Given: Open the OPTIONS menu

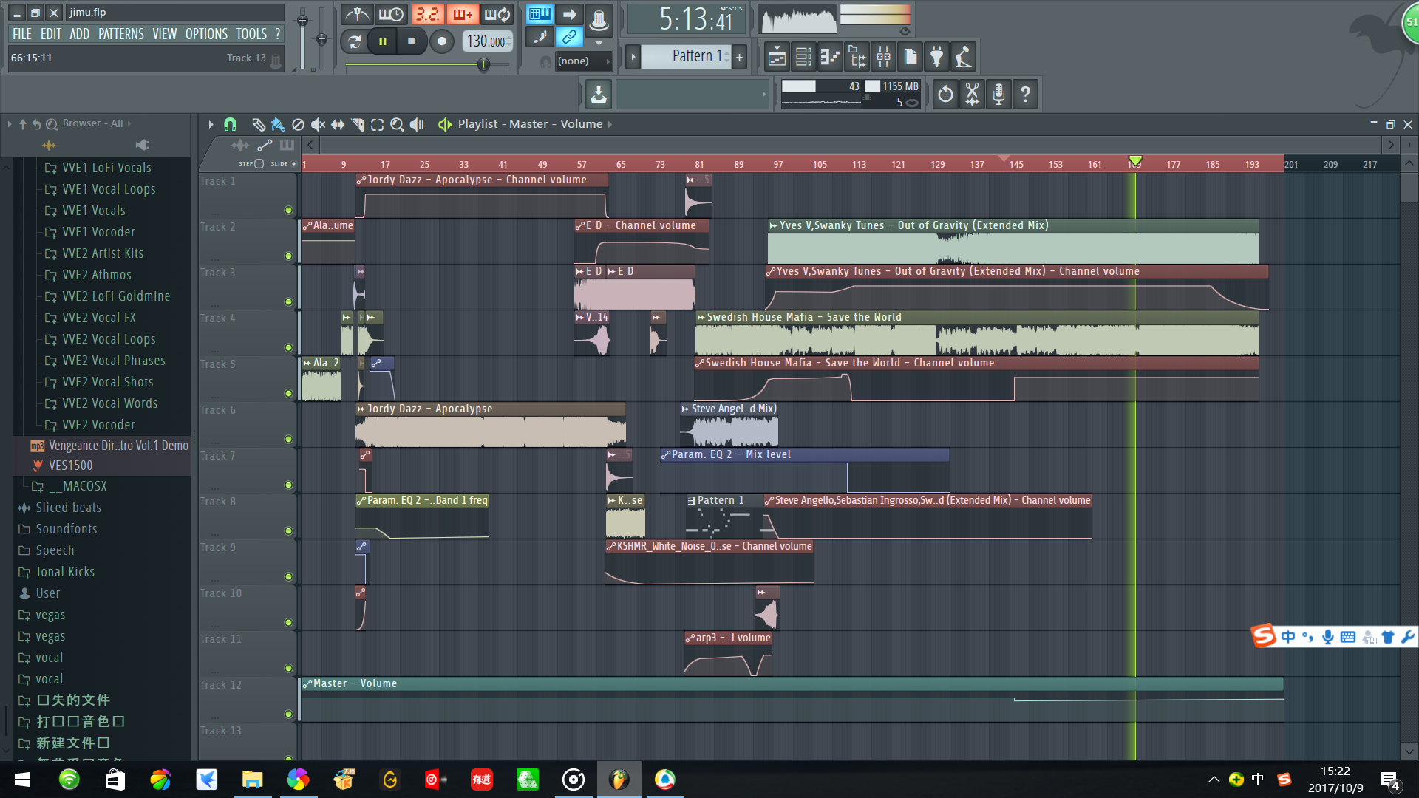Looking at the screenshot, I should pyautogui.click(x=205, y=34).
